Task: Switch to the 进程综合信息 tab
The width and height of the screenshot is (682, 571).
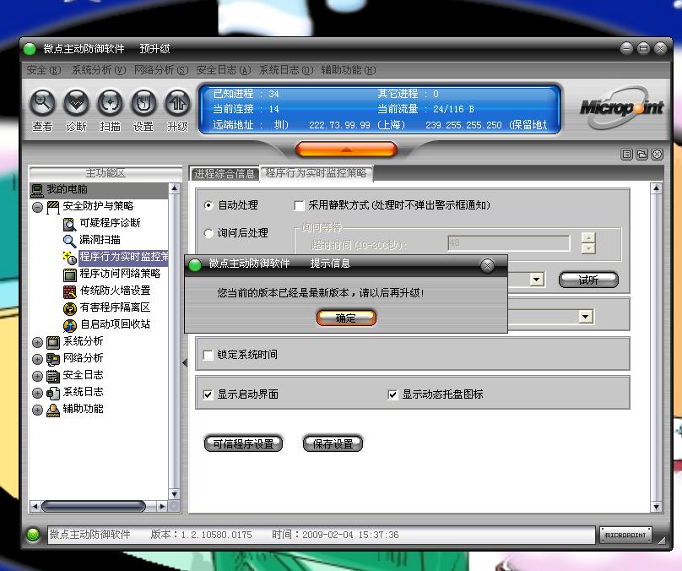Action: pyautogui.click(x=225, y=174)
